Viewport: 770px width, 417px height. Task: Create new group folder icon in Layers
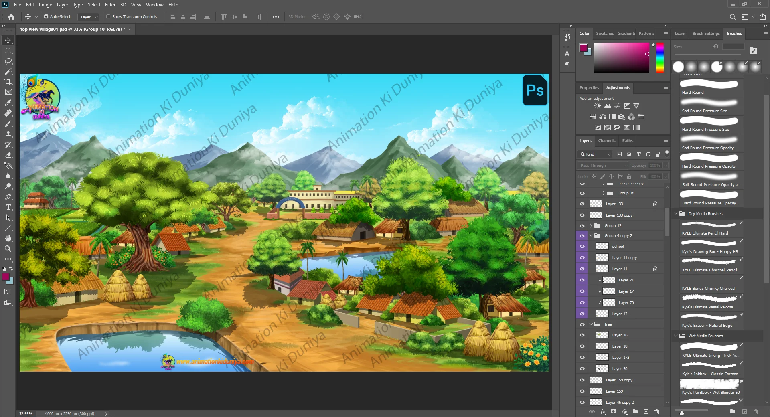pos(635,412)
